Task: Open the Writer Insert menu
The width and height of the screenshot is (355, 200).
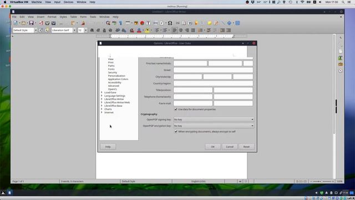Action: pos(40,17)
